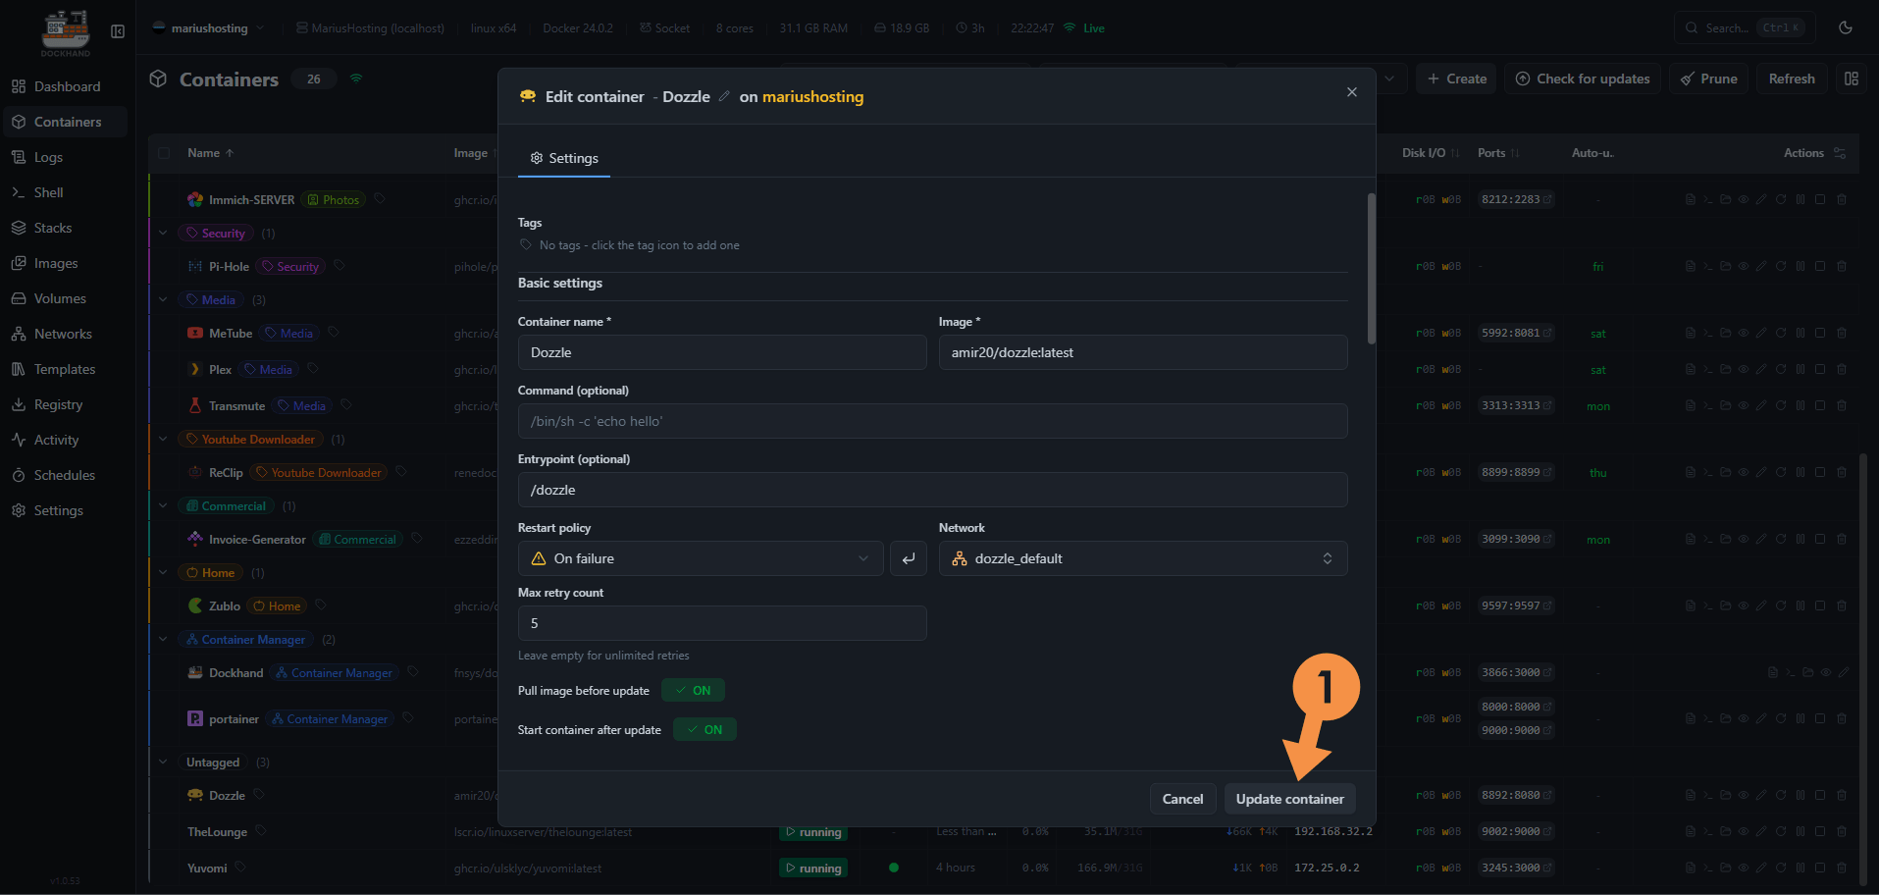The width and height of the screenshot is (1879, 895).
Task: Open the mariushosting environment dropdown
Action: 209,27
